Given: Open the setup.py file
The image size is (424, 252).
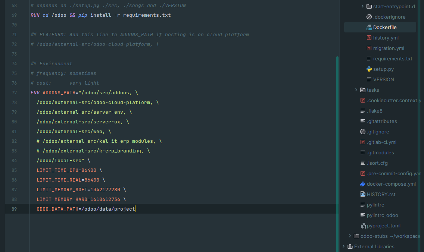Looking at the screenshot, I should point(384,69).
